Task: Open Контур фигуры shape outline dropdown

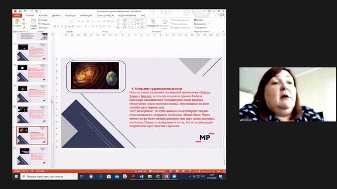Action: (x=180, y=24)
